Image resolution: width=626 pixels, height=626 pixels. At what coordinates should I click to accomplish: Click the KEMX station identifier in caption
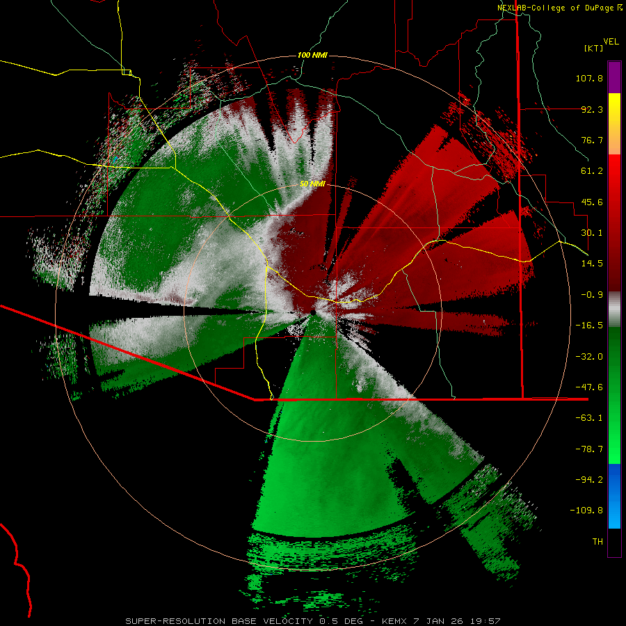tap(394, 621)
